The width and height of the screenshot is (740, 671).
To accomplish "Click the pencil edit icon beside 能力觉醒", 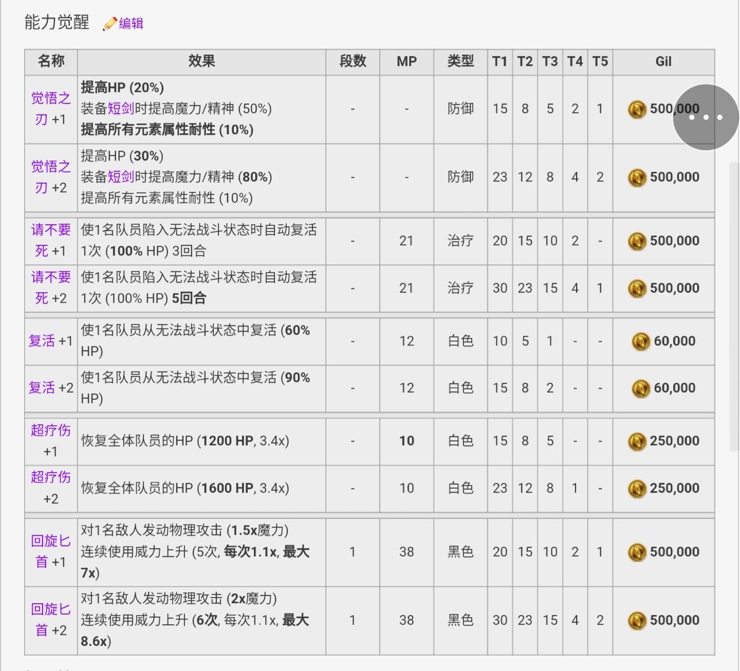I will pyautogui.click(x=109, y=24).
